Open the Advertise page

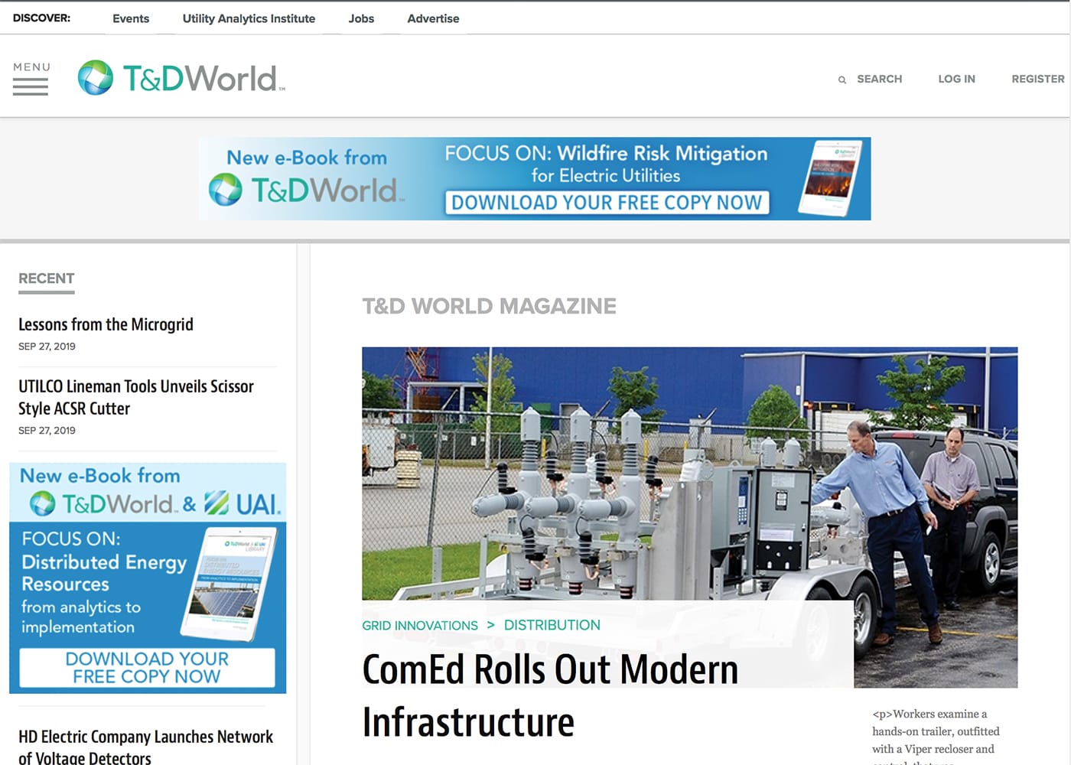tap(433, 18)
